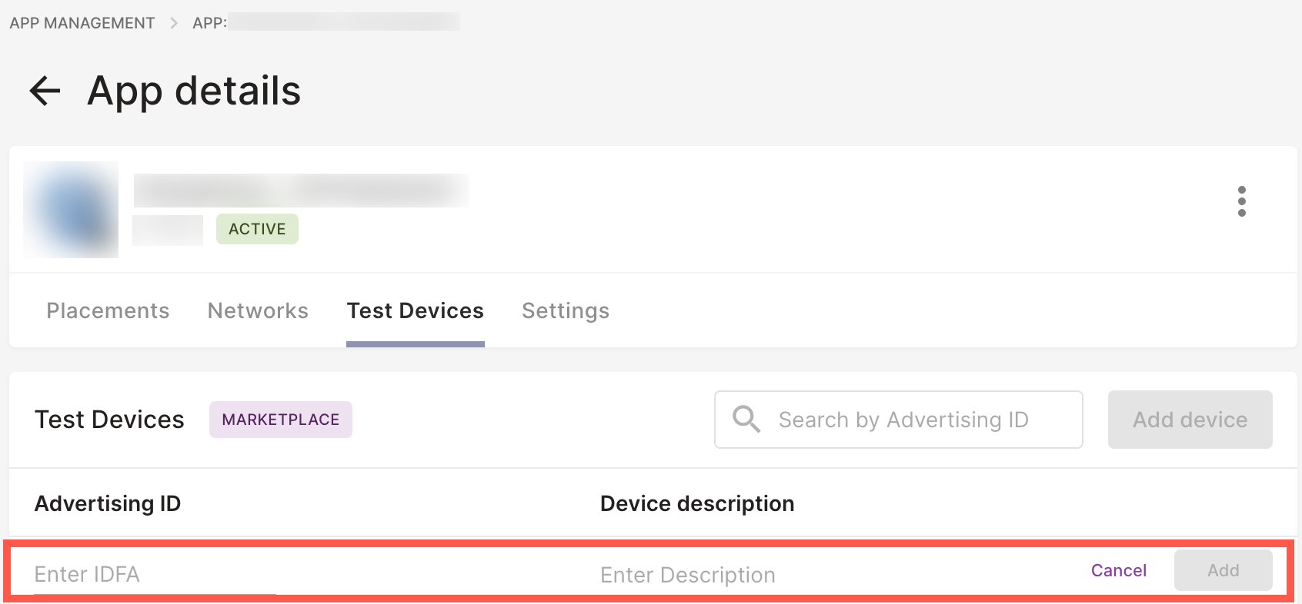Screen dimensions: 1302x604
Task: Click the MARKETPLACE badge
Action: (x=280, y=420)
